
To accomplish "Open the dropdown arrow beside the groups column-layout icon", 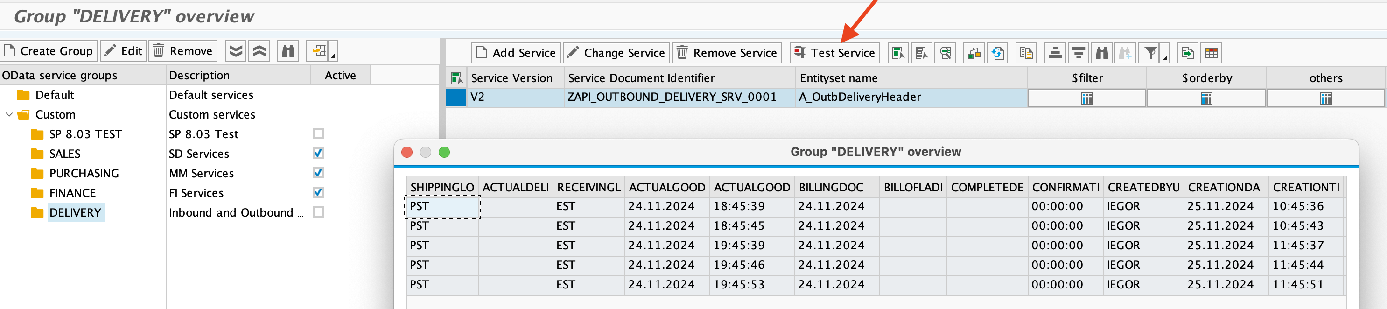I will [333, 56].
